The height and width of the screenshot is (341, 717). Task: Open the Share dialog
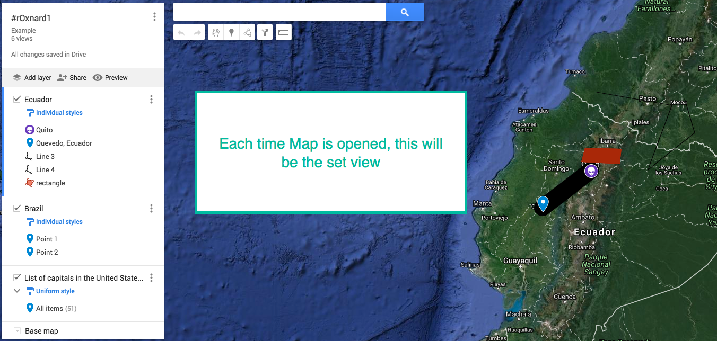coord(72,78)
